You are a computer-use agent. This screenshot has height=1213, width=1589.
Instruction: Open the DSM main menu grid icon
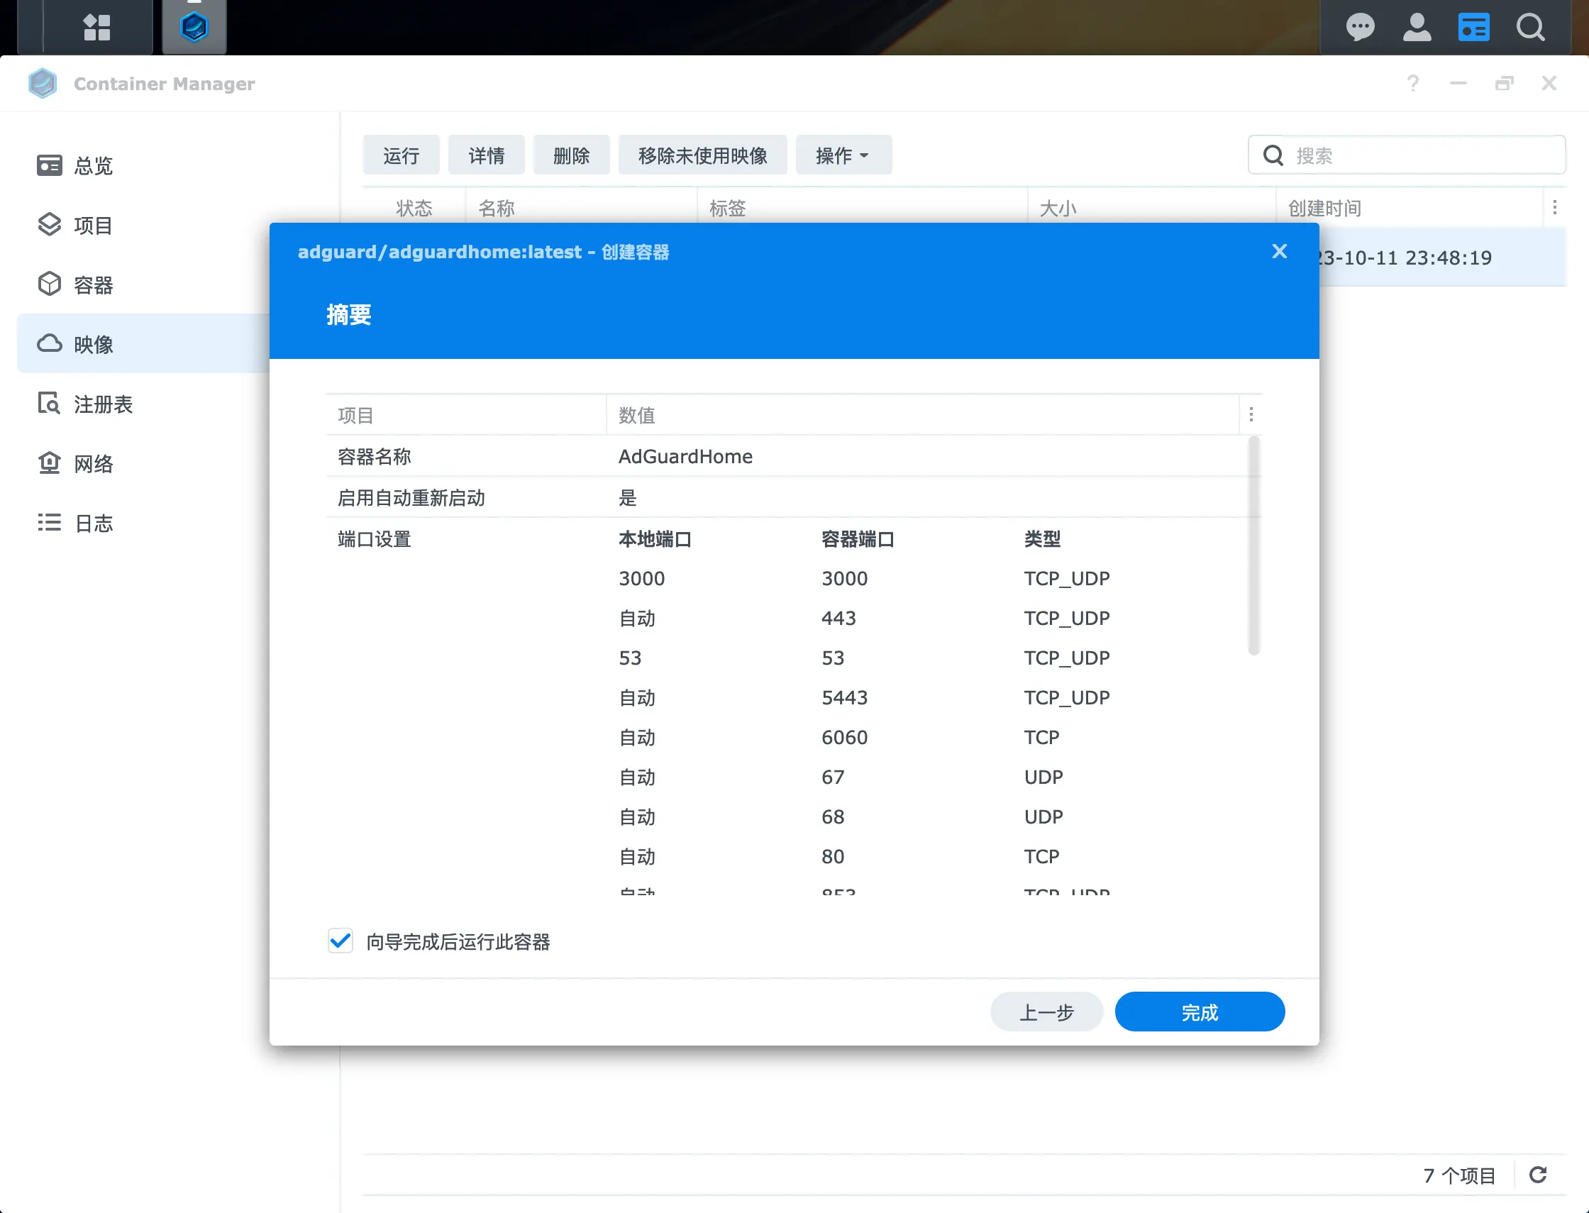96,28
